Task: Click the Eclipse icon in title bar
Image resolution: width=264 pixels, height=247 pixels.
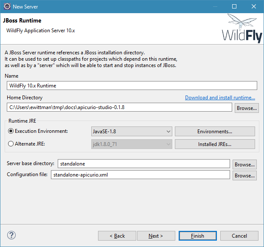Action: click(6, 6)
